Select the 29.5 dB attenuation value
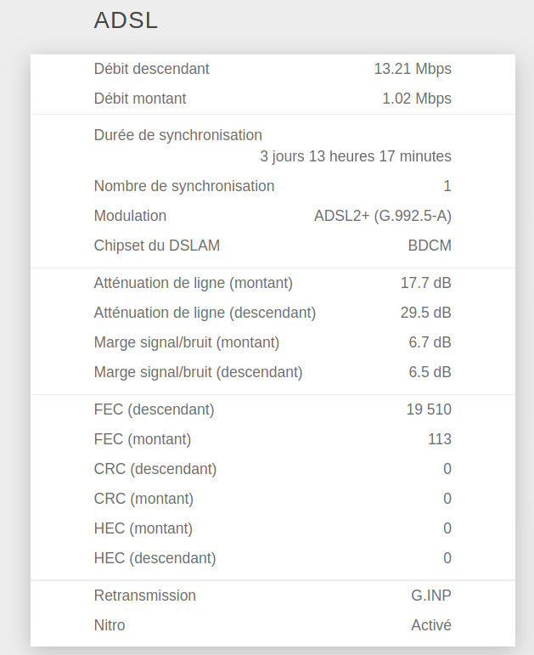Viewport: 534px width, 655px height. pos(426,313)
